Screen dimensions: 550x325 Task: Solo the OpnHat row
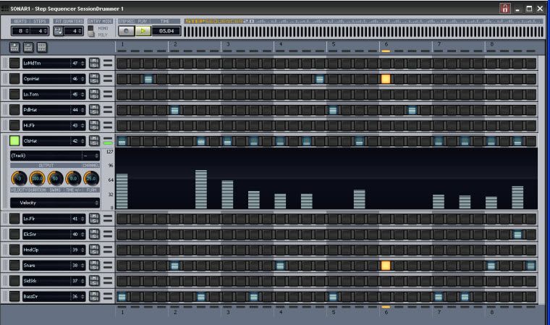click(x=94, y=81)
